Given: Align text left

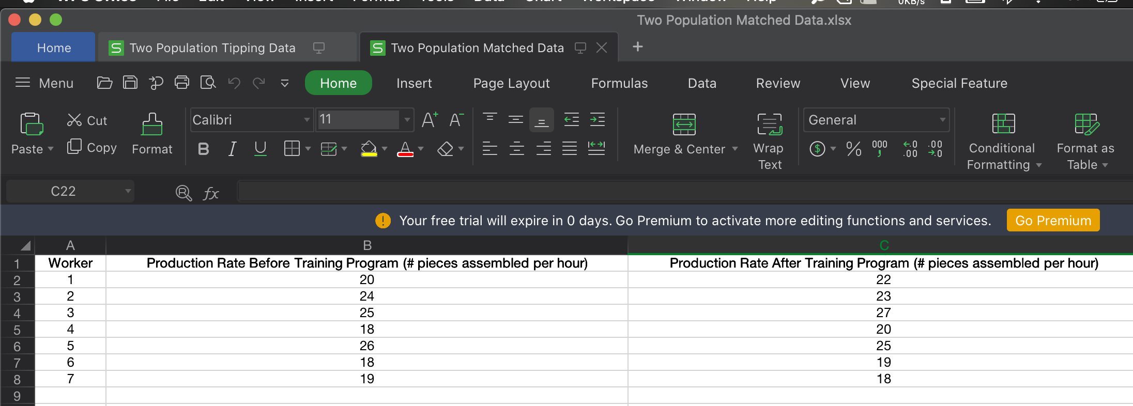Looking at the screenshot, I should pyautogui.click(x=490, y=149).
